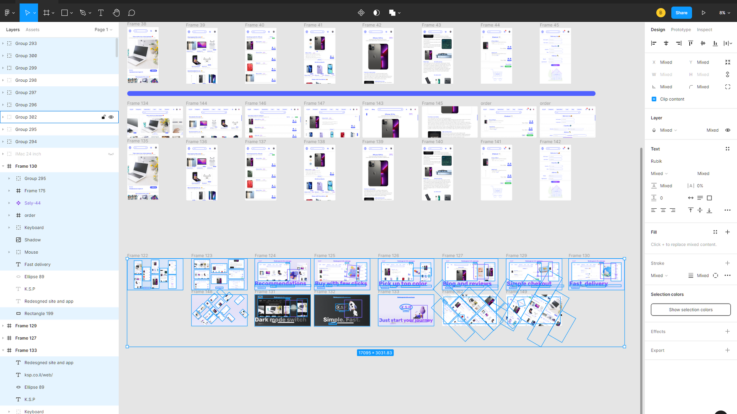This screenshot has height=414, width=737.
Task: Align selection to right
Action: click(678, 43)
